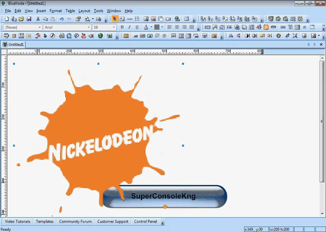Create a new page with the New icon

pyautogui.click(x=7, y=19)
